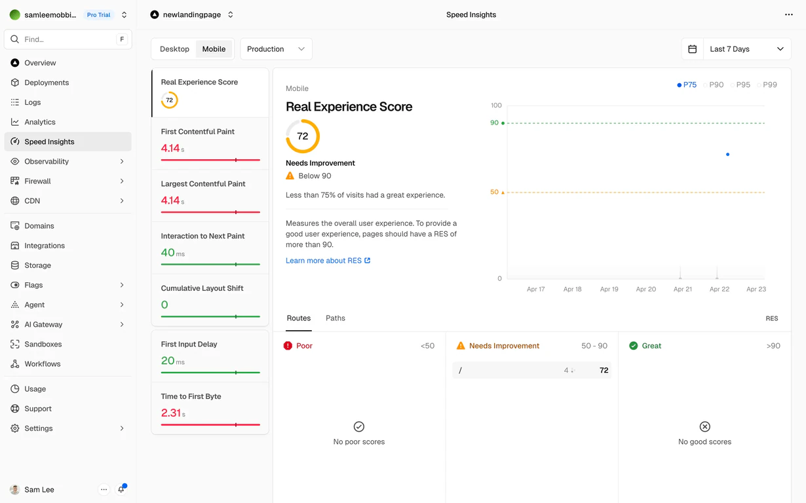This screenshot has height=503, width=806.
Task: Select the Cumulative Layout Shift card
Action: pos(210,300)
